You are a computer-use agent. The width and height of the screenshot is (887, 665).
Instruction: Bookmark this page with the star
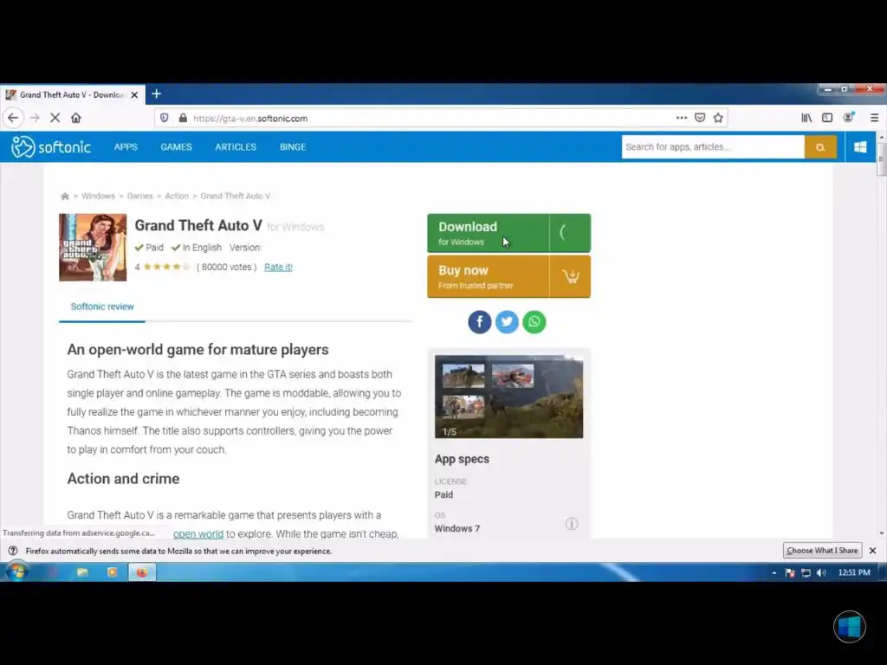click(718, 118)
